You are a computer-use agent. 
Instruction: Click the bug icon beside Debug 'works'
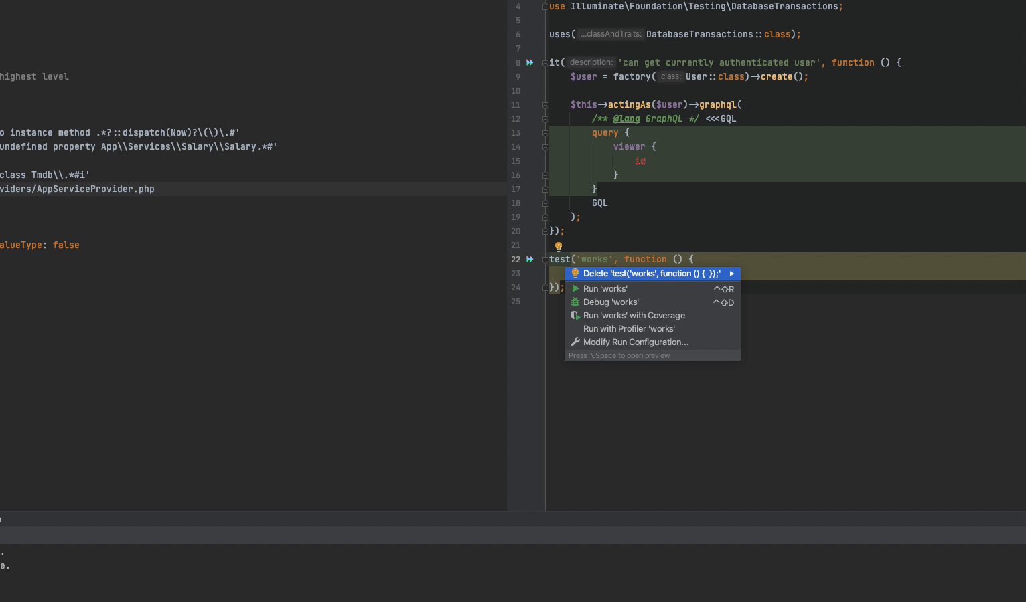point(575,302)
